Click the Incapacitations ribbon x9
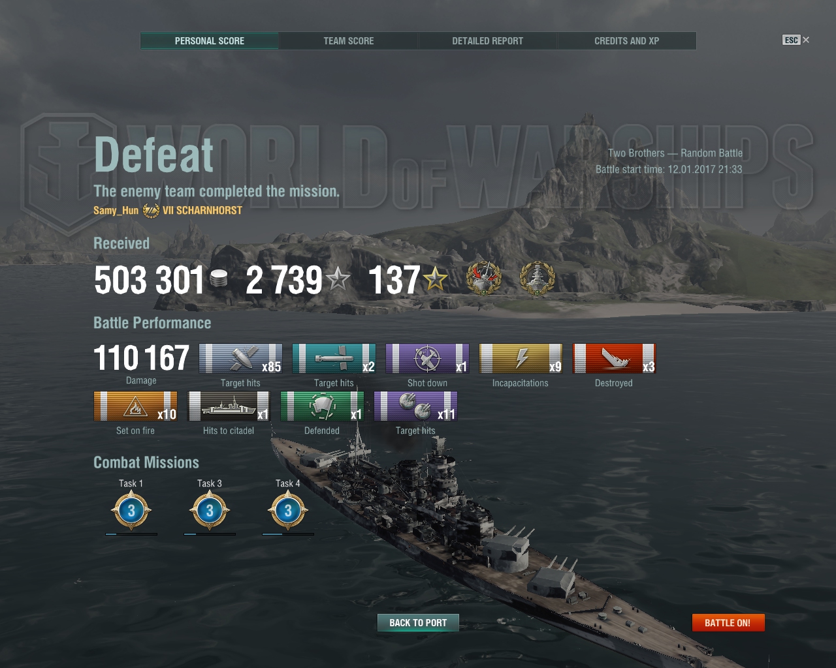 point(521,359)
